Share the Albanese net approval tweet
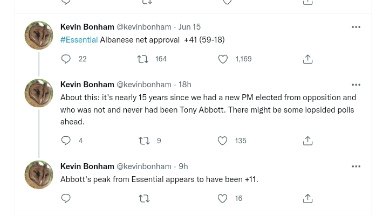The width and height of the screenshot is (383, 216). click(x=307, y=59)
